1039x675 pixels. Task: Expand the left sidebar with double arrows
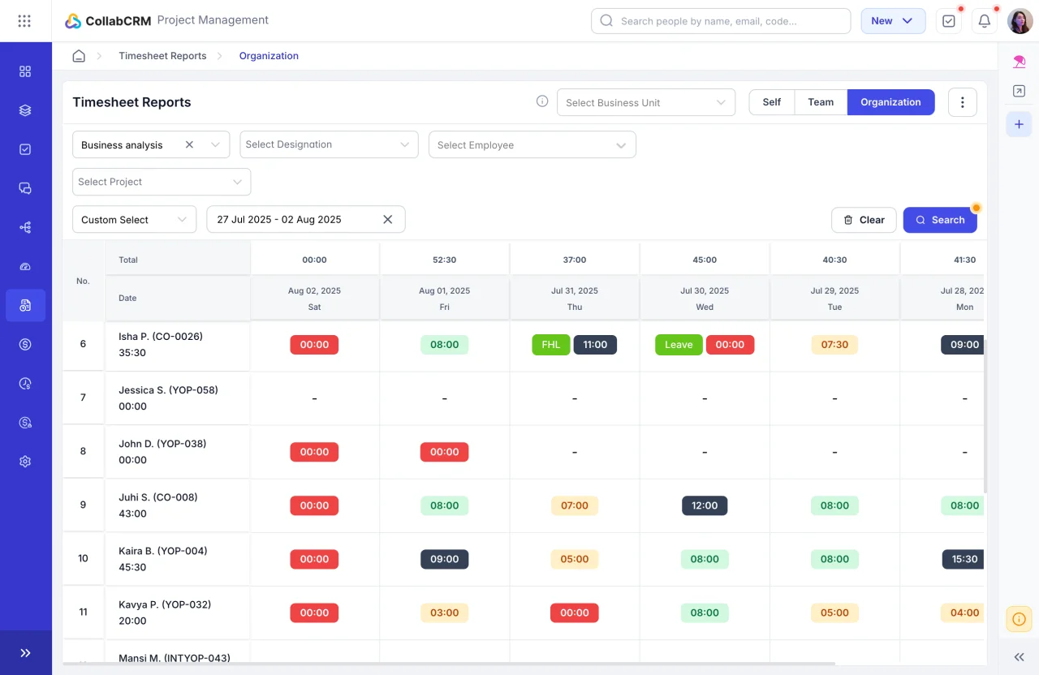pyautogui.click(x=25, y=653)
